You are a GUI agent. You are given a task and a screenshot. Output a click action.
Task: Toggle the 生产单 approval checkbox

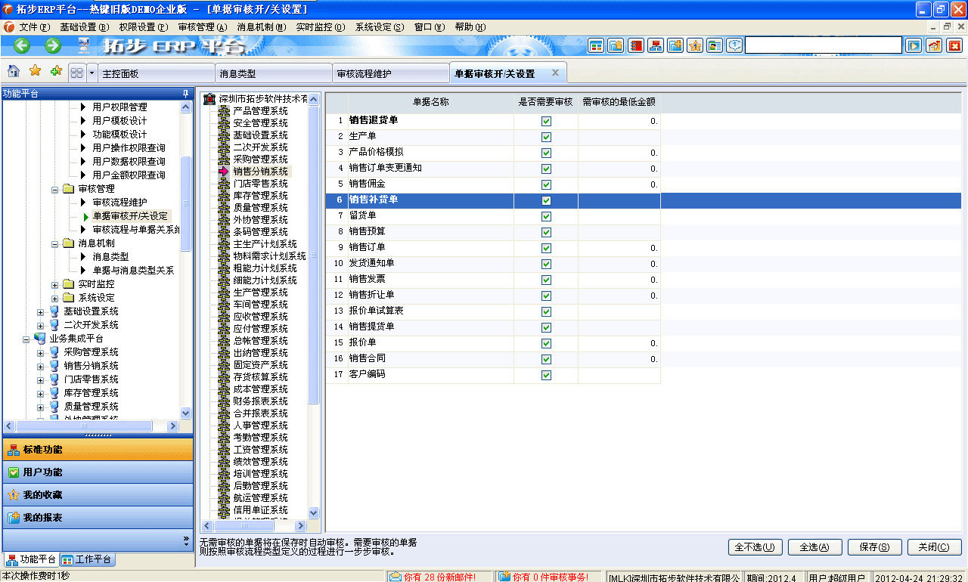tap(545, 137)
